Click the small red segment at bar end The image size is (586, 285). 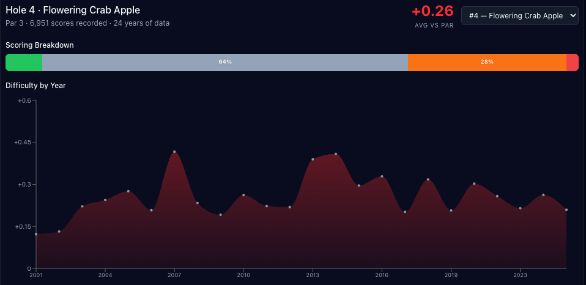point(572,62)
